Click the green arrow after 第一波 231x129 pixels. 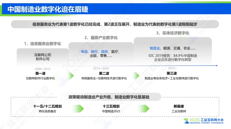click(x=70, y=76)
